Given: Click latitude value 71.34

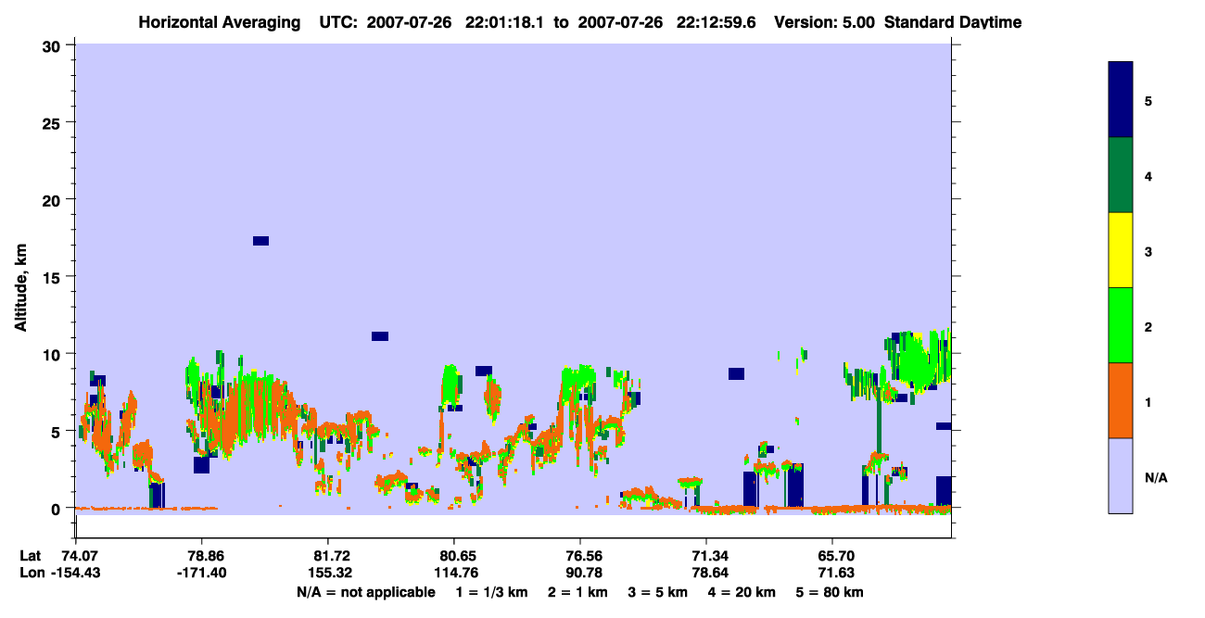Looking at the screenshot, I should [x=705, y=555].
